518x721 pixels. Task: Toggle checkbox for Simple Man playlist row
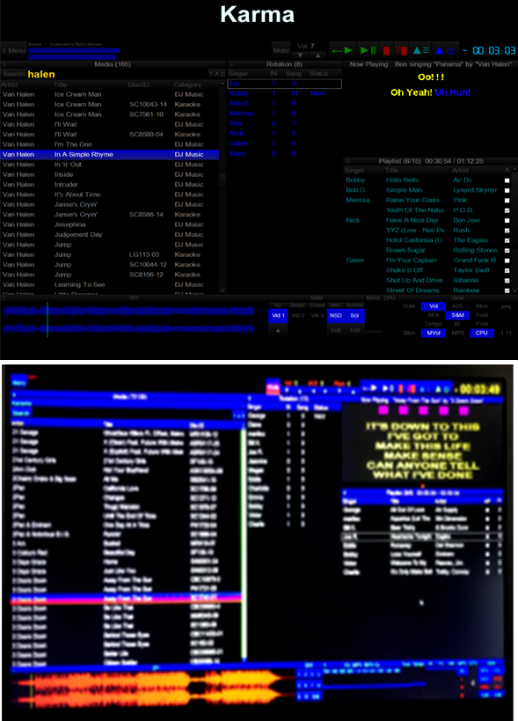(x=507, y=190)
